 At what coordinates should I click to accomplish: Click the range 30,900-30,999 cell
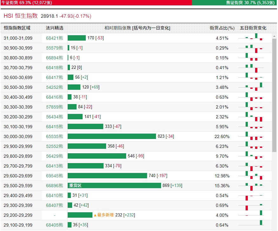(x=18, y=48)
